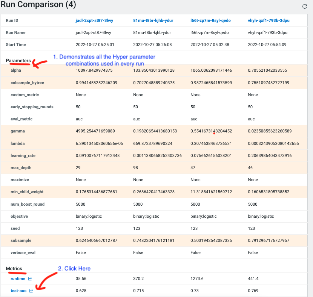Open the chart icon beside test-auc metric
Image resolution: width=313 pixels, height=297 pixels.
click(x=31, y=291)
